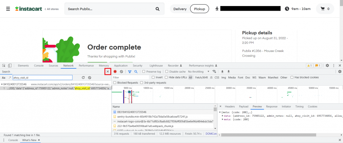
Task: Click the network search magnifier icon
Action: click(x=136, y=71)
